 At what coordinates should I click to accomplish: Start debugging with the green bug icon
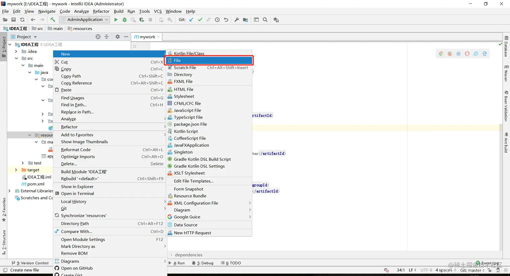coord(124,20)
